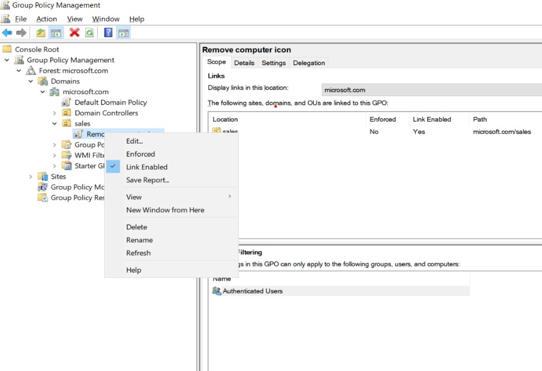Image resolution: width=542 pixels, height=371 pixels.
Task: Click the Path column header
Action: [x=505, y=119]
